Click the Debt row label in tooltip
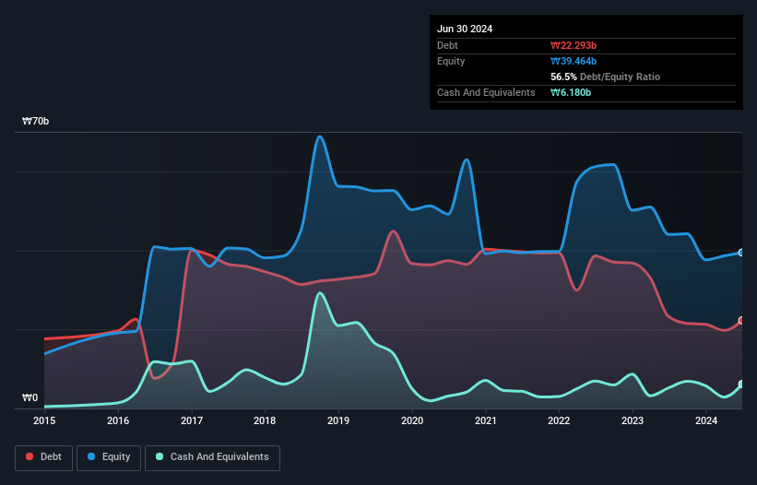Screen dimensions: 757x485 [447, 45]
